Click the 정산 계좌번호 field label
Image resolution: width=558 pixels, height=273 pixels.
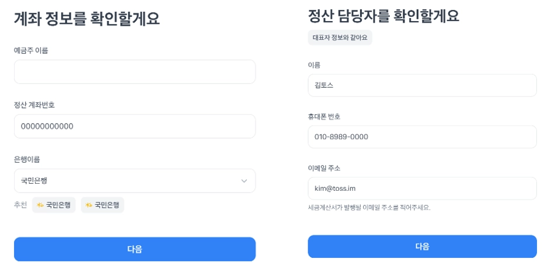(x=34, y=105)
